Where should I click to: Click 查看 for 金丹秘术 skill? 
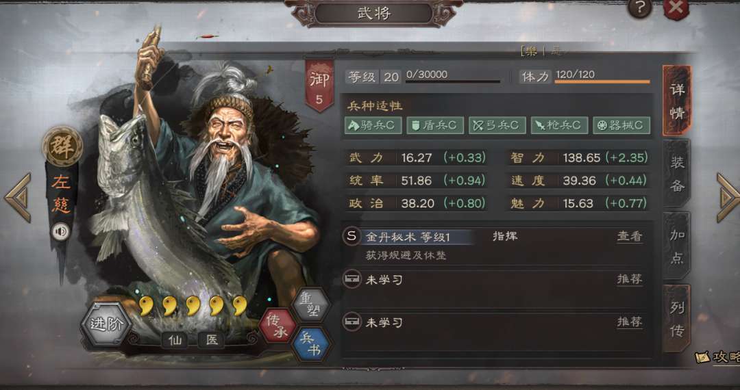(x=630, y=237)
